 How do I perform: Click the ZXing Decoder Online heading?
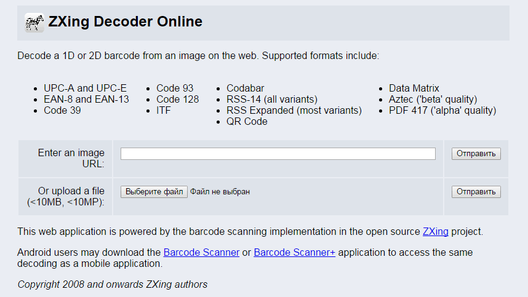tap(126, 22)
